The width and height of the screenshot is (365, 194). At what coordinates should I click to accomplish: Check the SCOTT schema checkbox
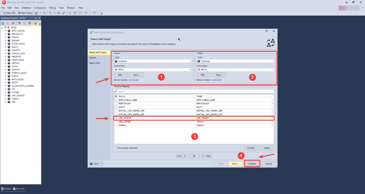tap(116, 107)
